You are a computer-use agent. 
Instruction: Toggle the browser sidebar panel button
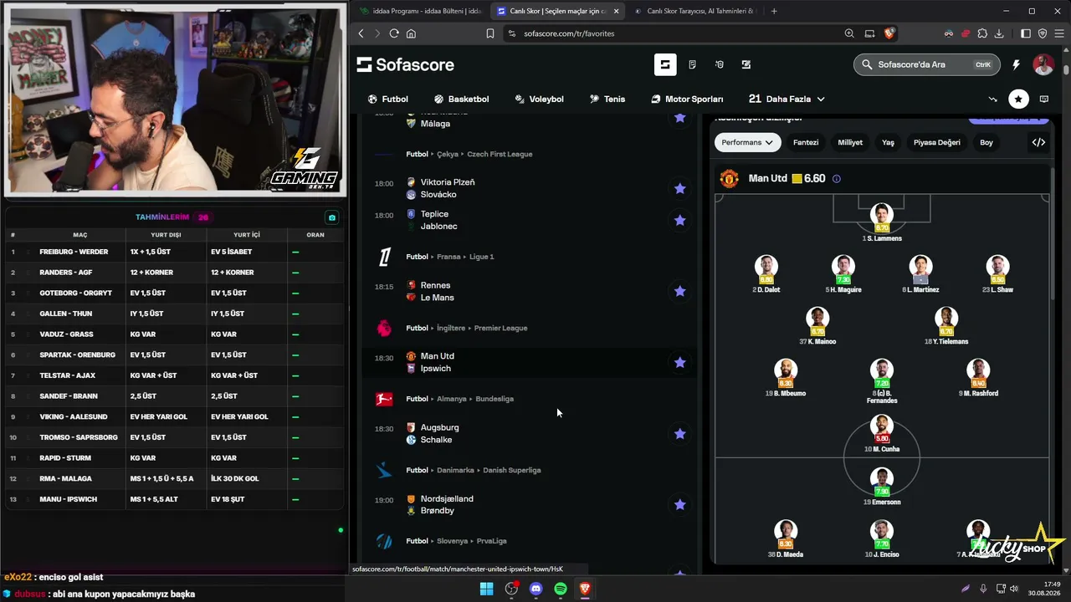[1026, 33]
